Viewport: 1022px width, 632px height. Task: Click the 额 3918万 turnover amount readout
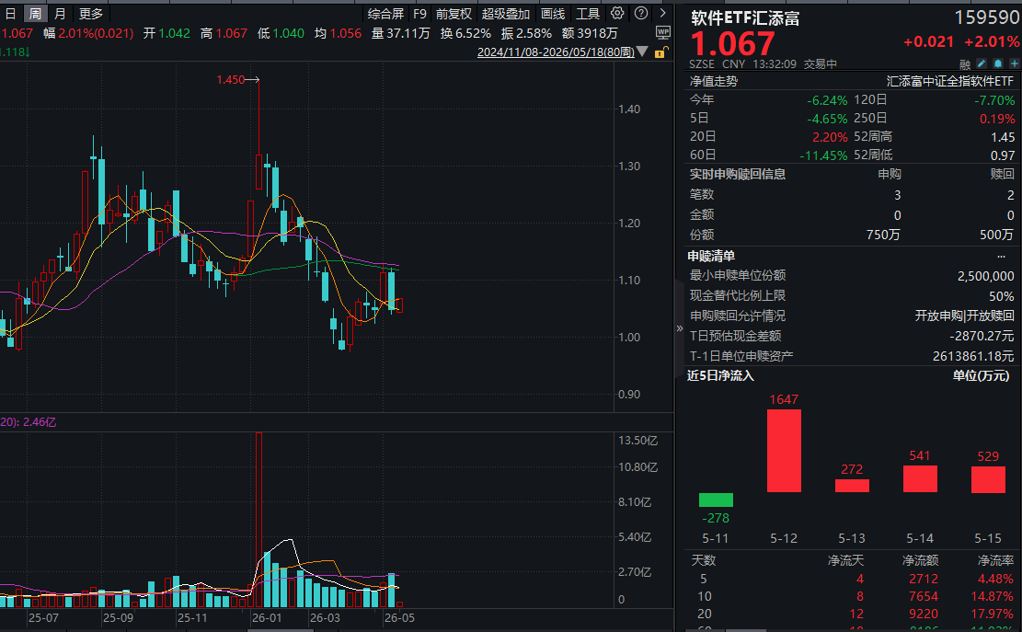pyautogui.click(x=590, y=33)
